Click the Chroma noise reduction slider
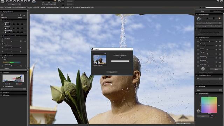This screenshot has width=224, height=126. (x=14, y=24)
